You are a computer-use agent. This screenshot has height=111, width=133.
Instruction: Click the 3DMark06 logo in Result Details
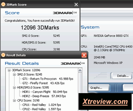pyautogui.click(x=73, y=63)
